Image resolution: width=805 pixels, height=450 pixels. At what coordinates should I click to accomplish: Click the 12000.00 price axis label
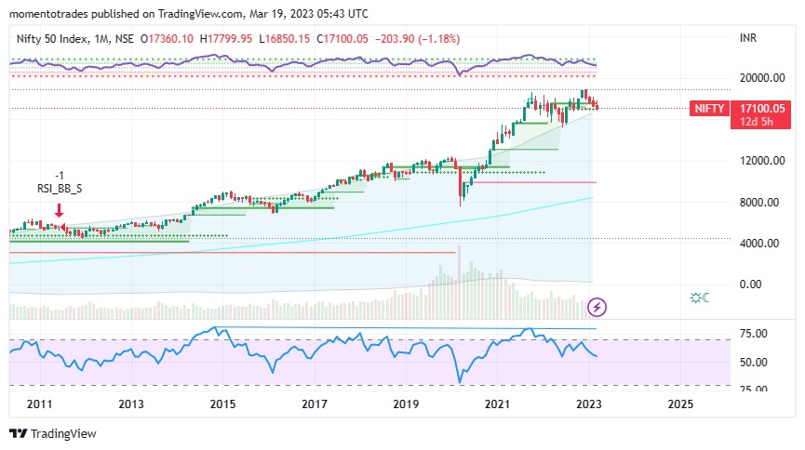click(762, 161)
